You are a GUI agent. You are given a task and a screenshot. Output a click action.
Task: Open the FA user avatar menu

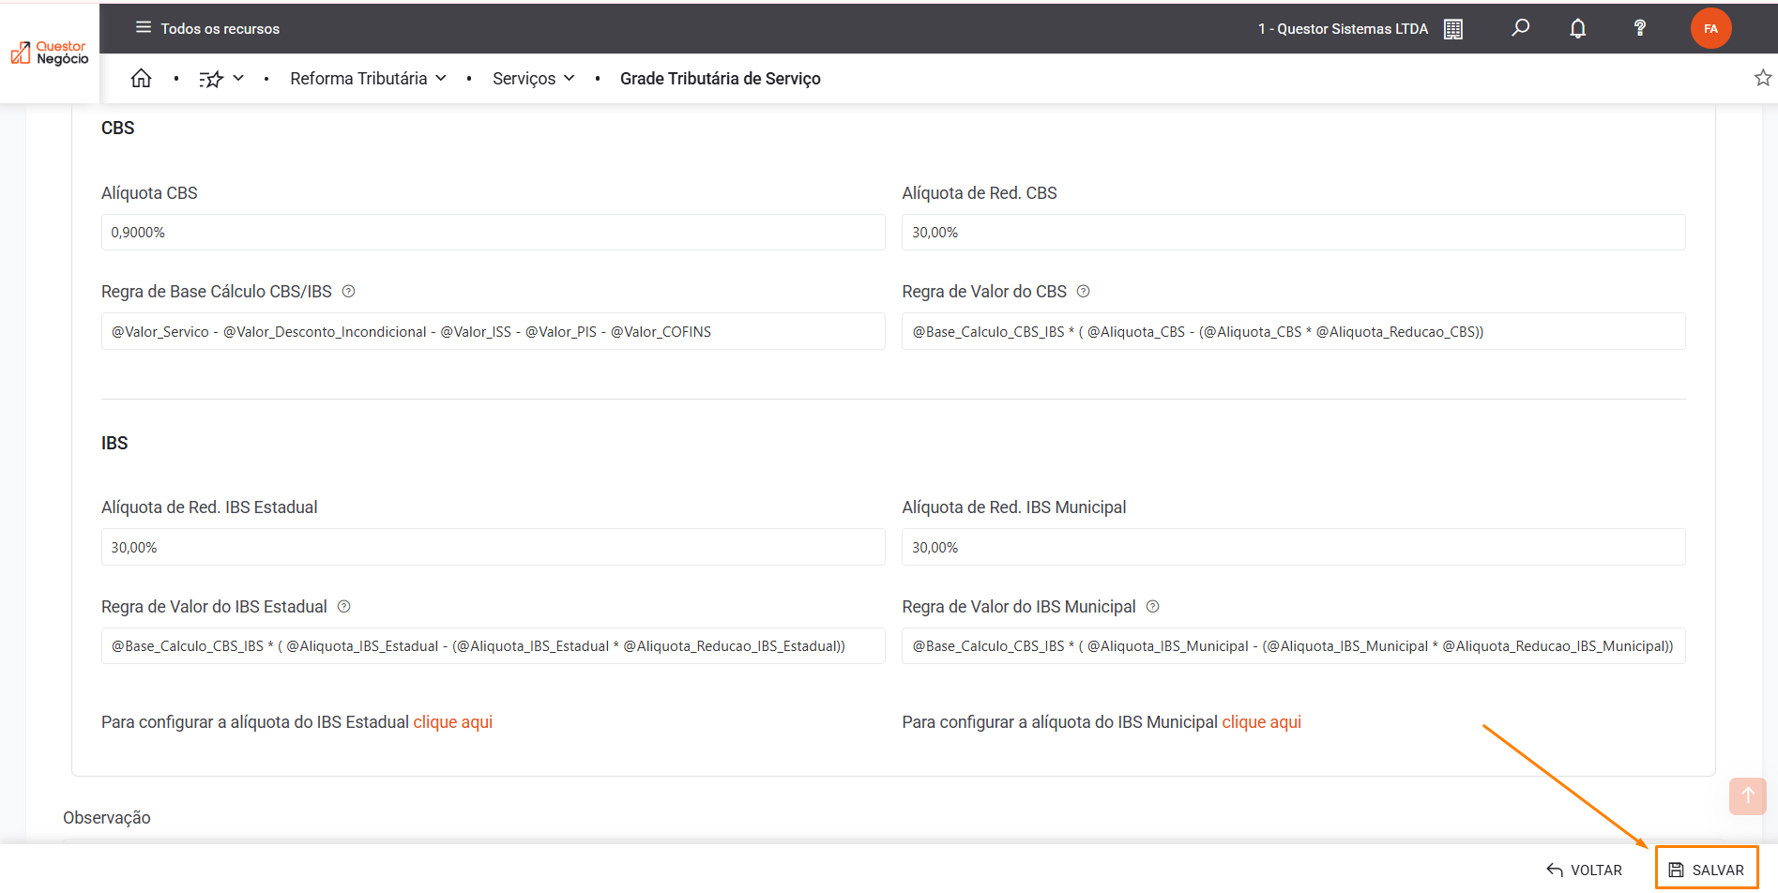[1710, 28]
